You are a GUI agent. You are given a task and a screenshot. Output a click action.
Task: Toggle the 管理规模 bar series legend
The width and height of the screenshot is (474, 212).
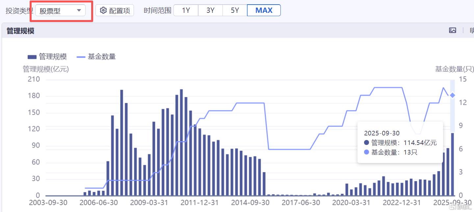pyautogui.click(x=47, y=57)
